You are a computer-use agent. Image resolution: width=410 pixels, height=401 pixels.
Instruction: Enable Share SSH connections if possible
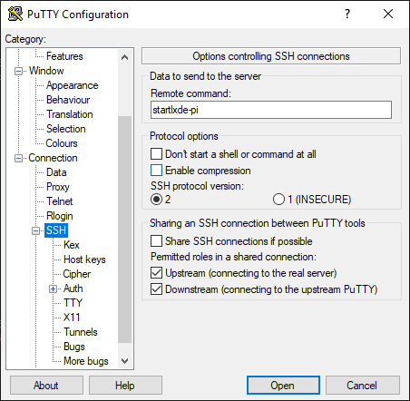(156, 241)
